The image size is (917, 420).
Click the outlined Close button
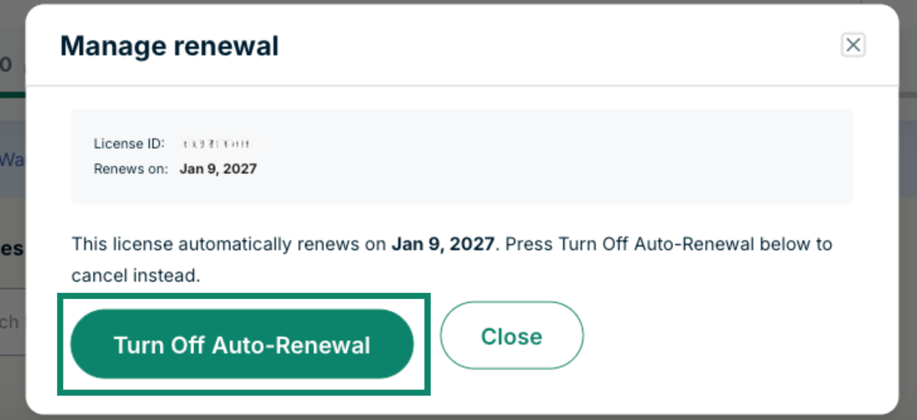[x=511, y=336]
